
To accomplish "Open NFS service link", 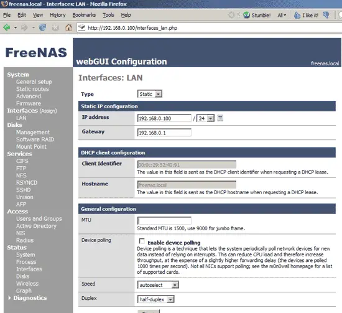I will pyautogui.click(x=21, y=175).
